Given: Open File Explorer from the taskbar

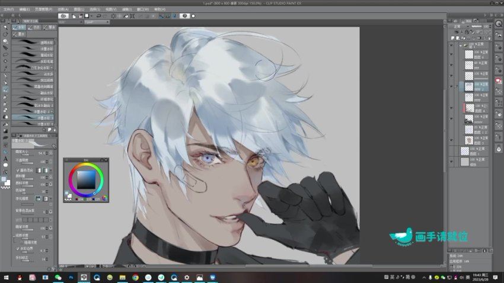Looking at the screenshot, I should (123, 277).
